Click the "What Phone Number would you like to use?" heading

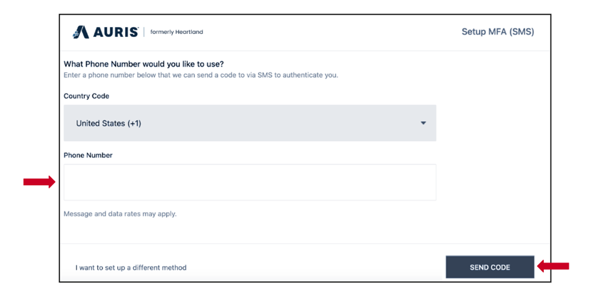pyautogui.click(x=144, y=64)
